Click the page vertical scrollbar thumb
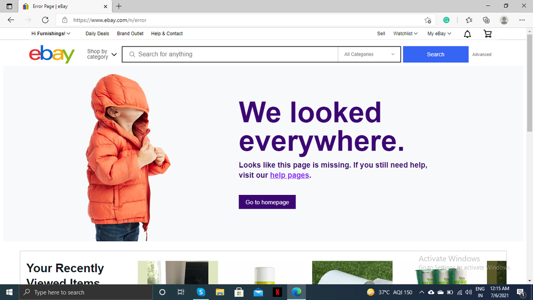Screen dimensions: 533x300 click(x=530, y=83)
